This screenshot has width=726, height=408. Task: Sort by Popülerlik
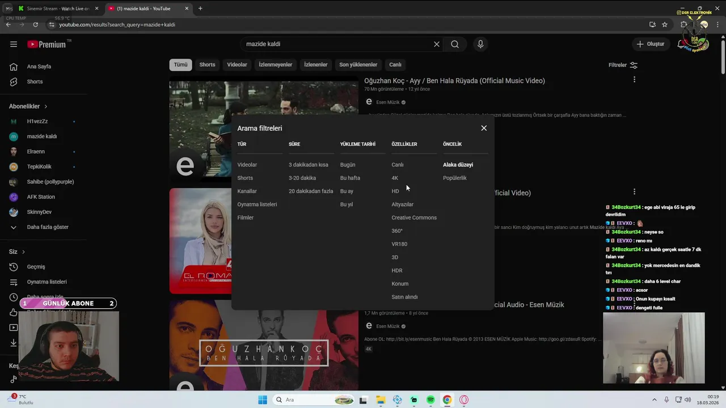tap(455, 178)
